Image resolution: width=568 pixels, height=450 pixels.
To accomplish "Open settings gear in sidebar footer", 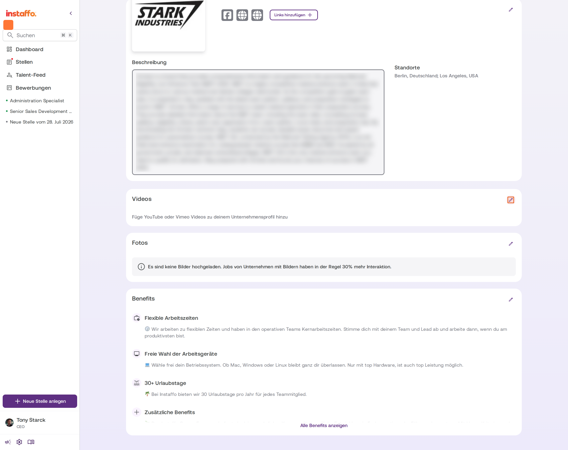I will pos(19,442).
